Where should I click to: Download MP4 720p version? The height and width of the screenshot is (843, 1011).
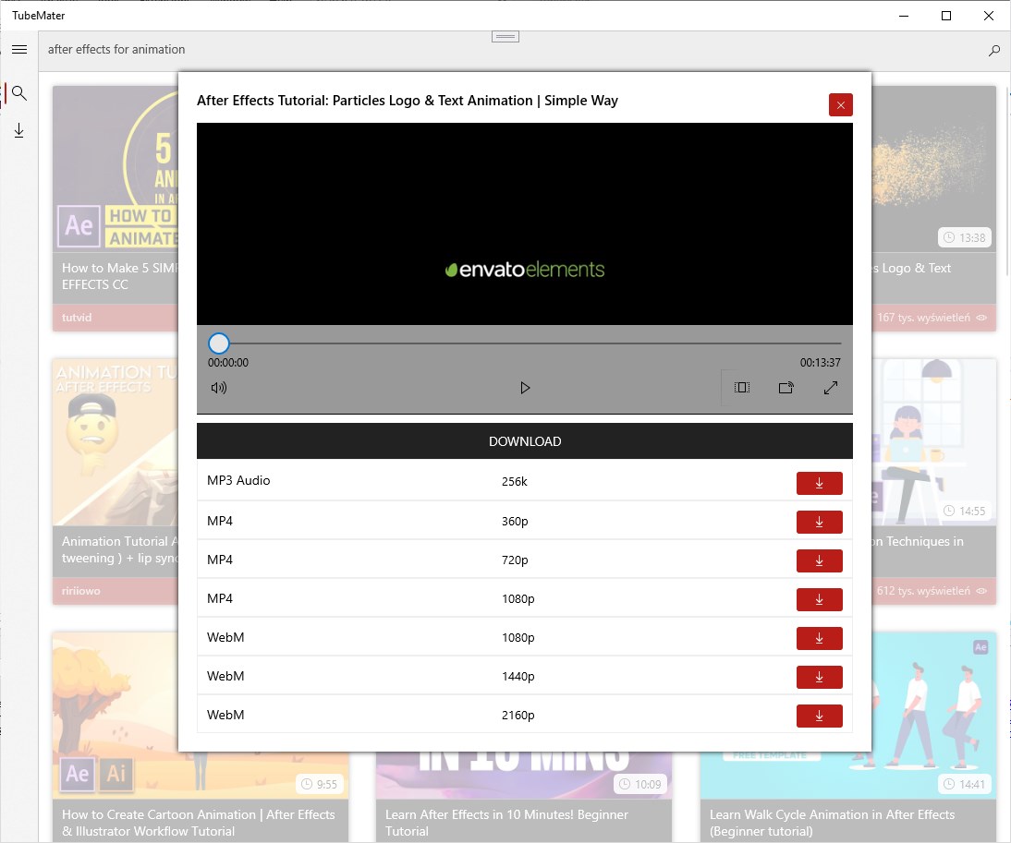[x=820, y=561]
